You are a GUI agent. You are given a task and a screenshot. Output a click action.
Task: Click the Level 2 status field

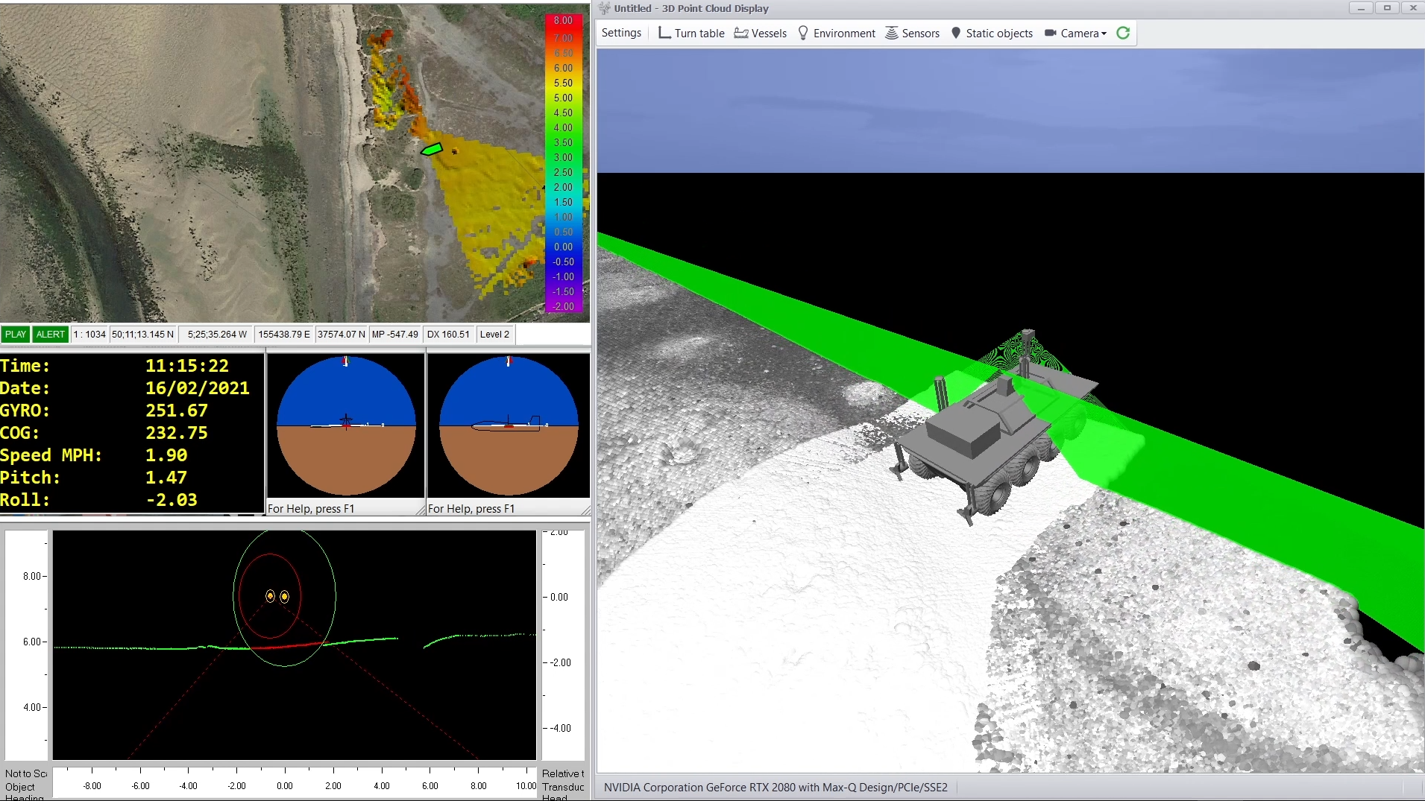pyautogui.click(x=494, y=335)
